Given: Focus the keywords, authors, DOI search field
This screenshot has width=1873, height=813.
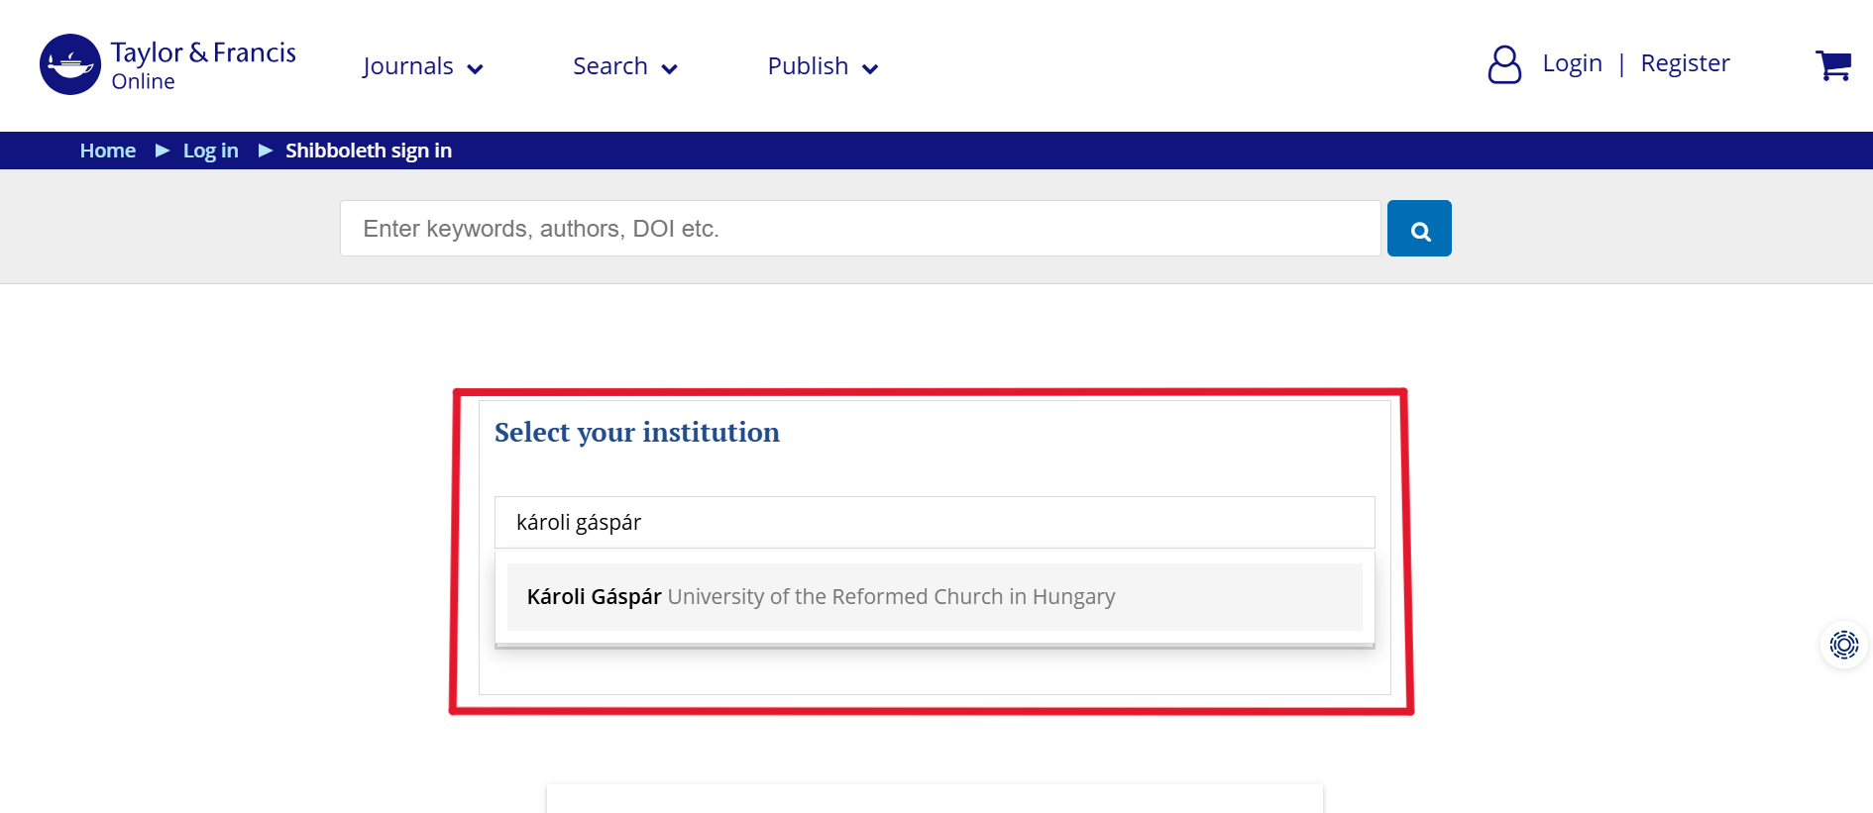Looking at the screenshot, I should tap(859, 229).
